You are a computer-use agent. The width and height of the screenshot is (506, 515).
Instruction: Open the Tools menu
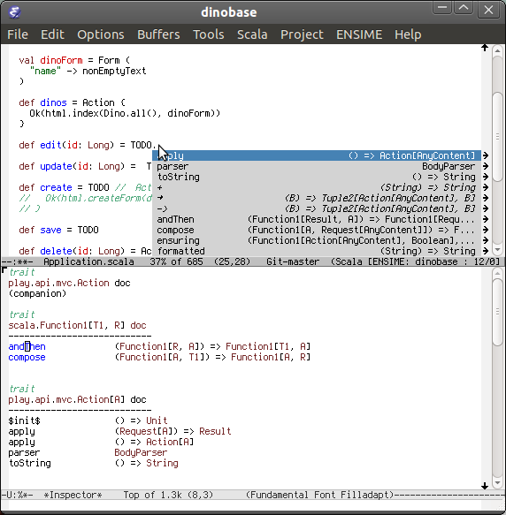[x=209, y=34]
